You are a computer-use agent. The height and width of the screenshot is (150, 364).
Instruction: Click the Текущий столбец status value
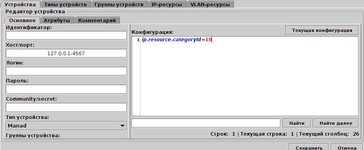tap(356, 134)
